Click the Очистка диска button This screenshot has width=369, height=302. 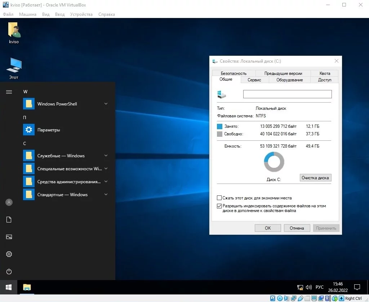(x=315, y=178)
